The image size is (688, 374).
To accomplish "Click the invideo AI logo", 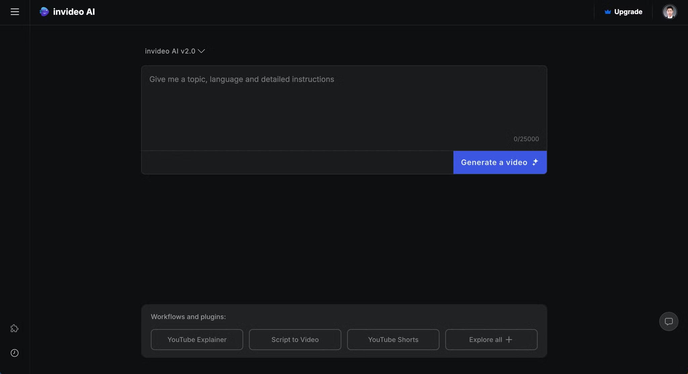I will (67, 12).
